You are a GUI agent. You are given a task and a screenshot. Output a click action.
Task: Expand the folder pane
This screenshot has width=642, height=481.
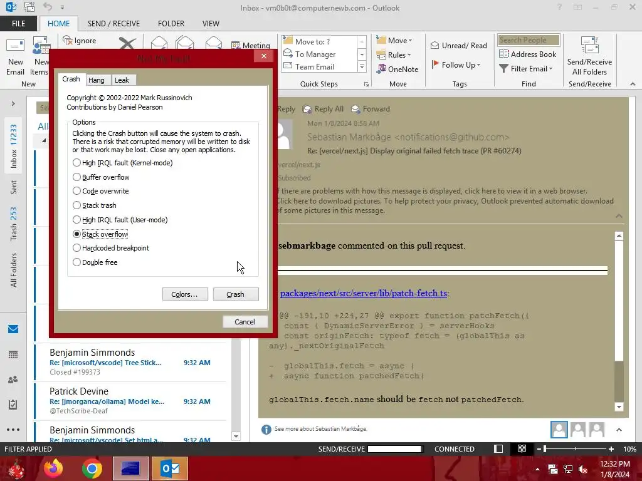(x=13, y=104)
